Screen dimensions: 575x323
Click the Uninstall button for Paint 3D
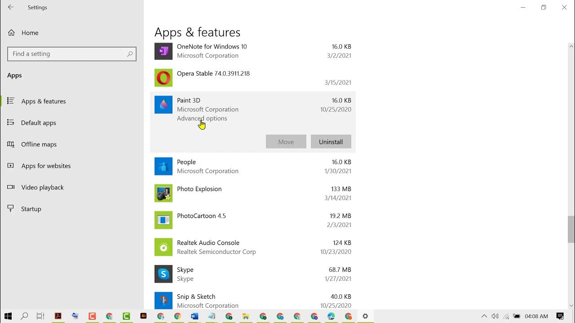pyautogui.click(x=331, y=142)
